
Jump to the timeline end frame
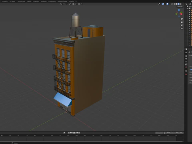click(79, 133)
